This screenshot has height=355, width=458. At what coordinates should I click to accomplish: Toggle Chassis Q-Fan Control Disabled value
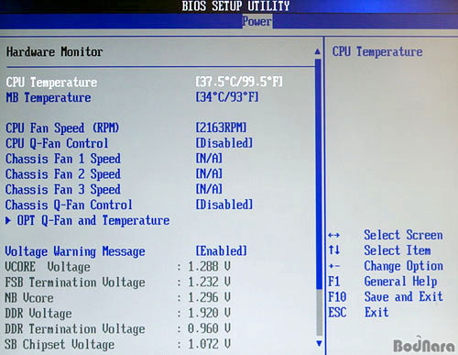click(x=224, y=205)
